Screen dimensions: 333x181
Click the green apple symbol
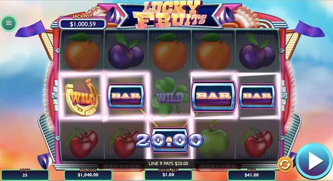click(x=214, y=140)
